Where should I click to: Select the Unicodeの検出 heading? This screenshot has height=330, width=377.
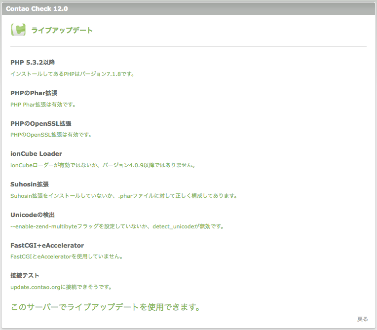point(33,215)
